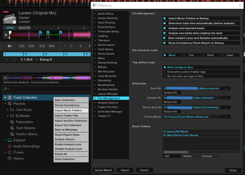The image size is (245, 175).
Task: Click the Preparation playlist icon
Action: pos(12,122)
